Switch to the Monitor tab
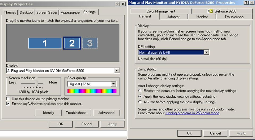The image size is (255, 140). pyautogui.click(x=202, y=17)
